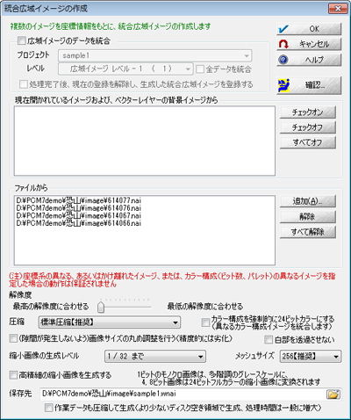Screen dimensions: 351x420
Task: Enable forced 24-bit color checkbox
Action: pyautogui.click(x=205, y=322)
